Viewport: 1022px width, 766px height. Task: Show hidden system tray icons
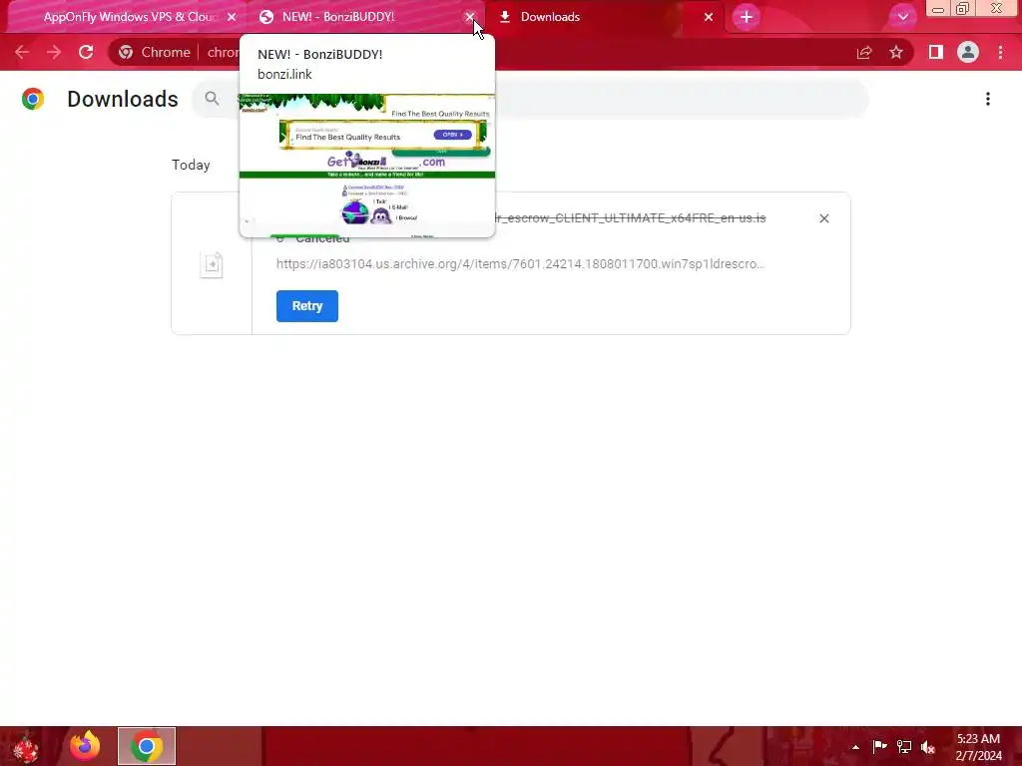coord(855,747)
